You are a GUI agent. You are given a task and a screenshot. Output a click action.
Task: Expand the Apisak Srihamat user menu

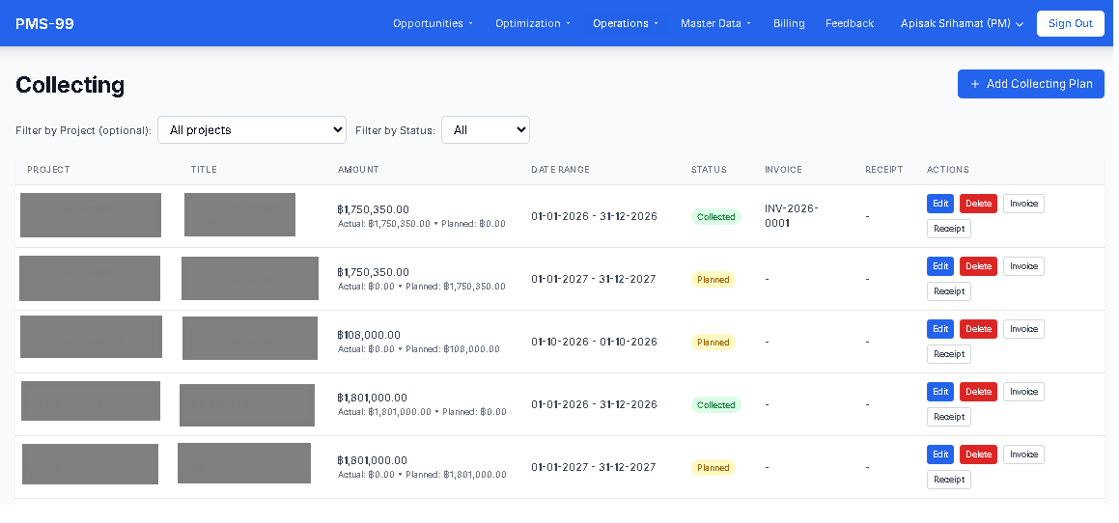point(962,23)
